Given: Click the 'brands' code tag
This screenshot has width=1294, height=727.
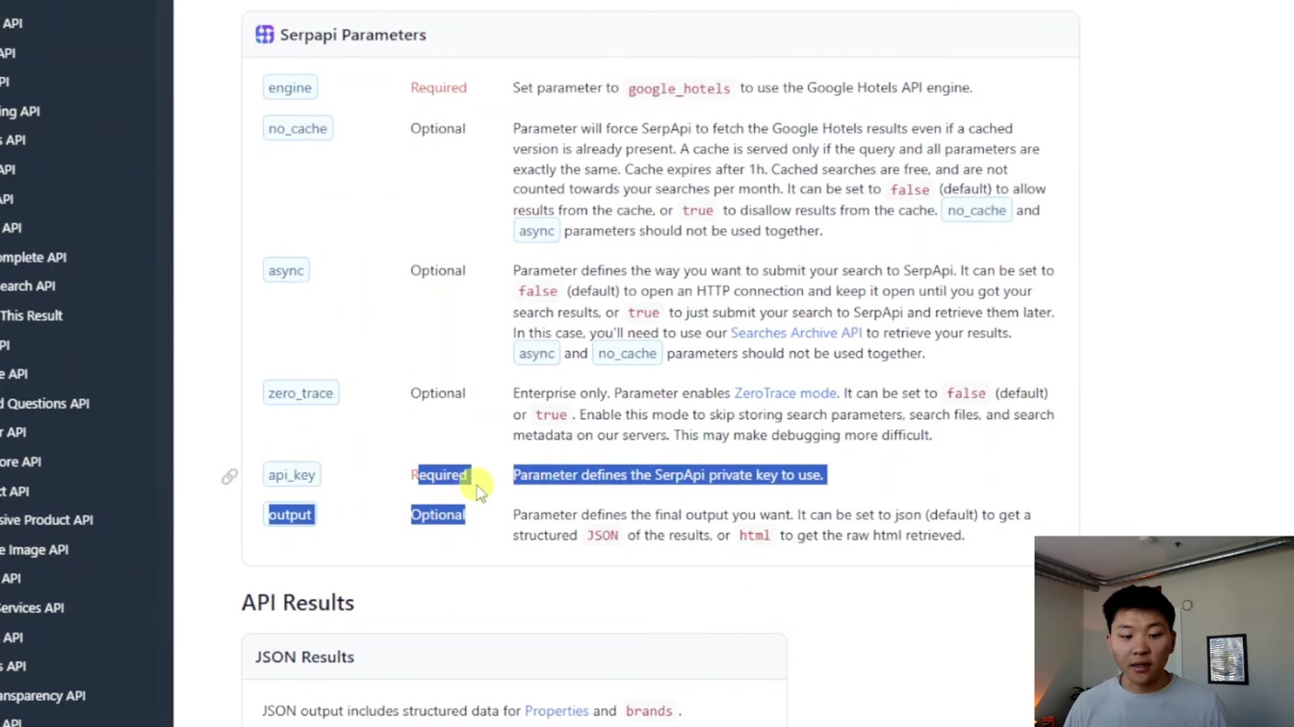Looking at the screenshot, I should [649, 712].
